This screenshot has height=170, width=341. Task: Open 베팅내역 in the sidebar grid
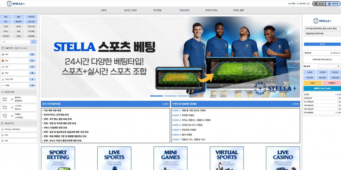click(x=18, y=22)
